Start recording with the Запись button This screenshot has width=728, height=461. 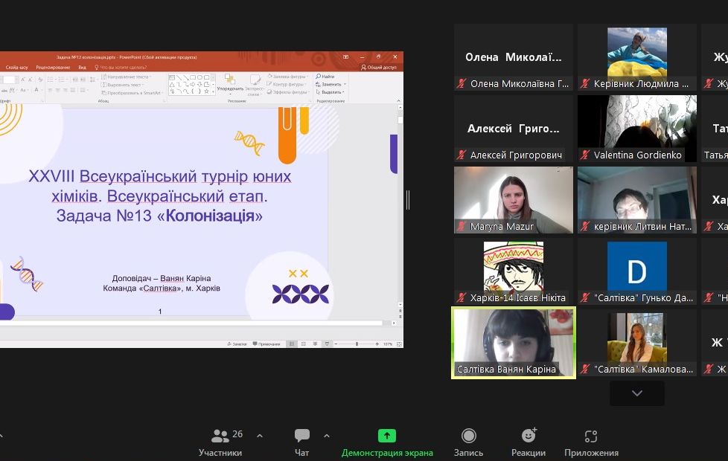[468, 442]
